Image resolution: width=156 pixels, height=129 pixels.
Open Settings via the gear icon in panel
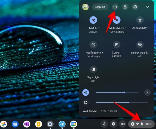(x=135, y=7)
